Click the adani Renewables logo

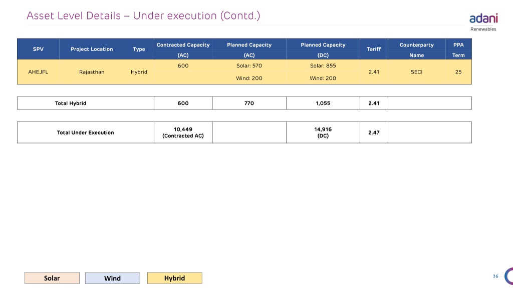[483, 22]
